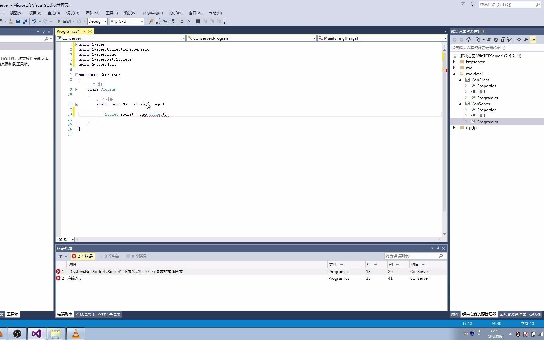
Task: Click Properties wrench icon in Solution Explorer
Action: 526,40
